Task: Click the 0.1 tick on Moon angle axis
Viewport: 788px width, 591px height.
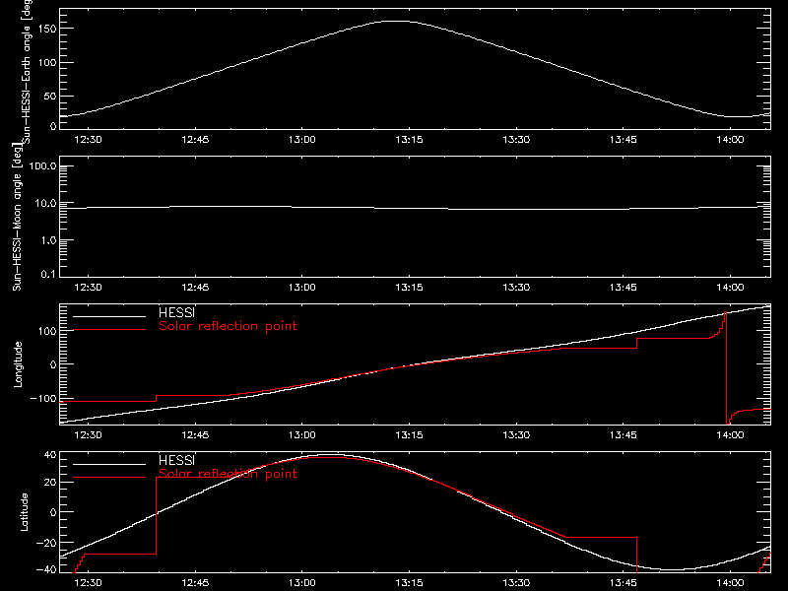Action: (x=48, y=275)
